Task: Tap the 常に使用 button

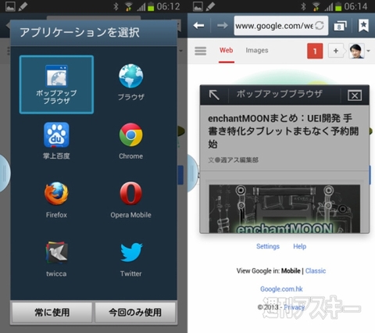Action: (52, 312)
